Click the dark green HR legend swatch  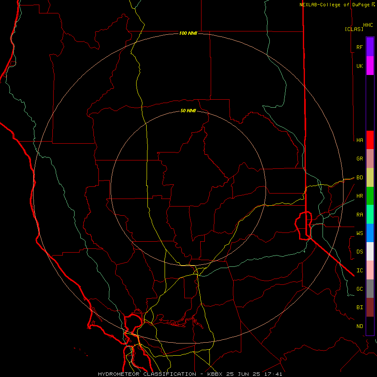pyautogui.click(x=370, y=196)
